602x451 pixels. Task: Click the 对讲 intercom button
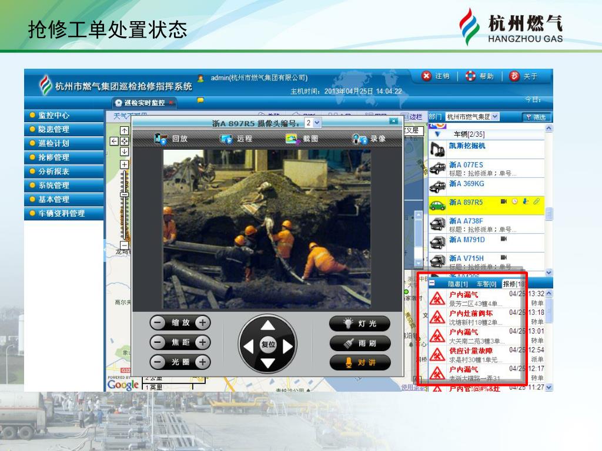click(360, 362)
